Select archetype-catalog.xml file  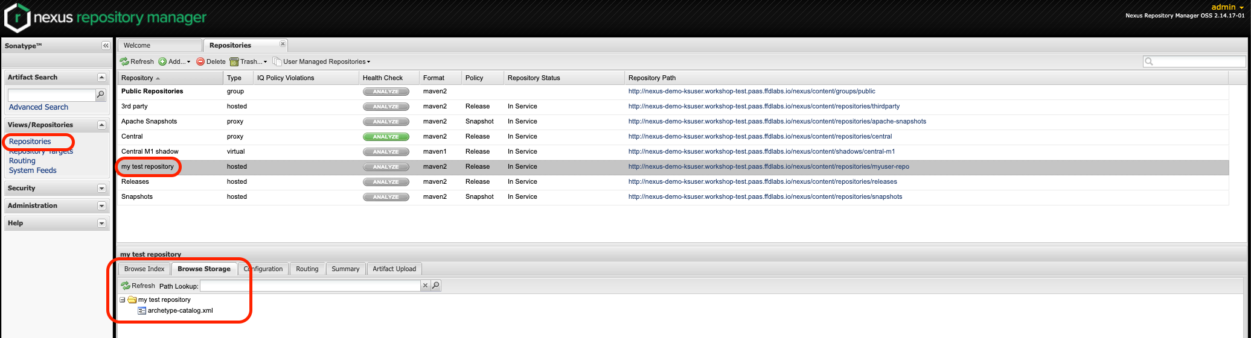(x=180, y=311)
